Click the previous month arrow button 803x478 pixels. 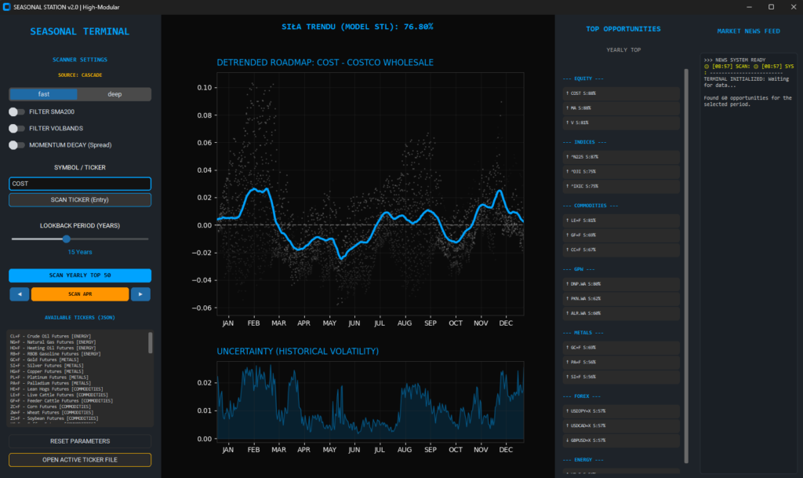point(19,294)
